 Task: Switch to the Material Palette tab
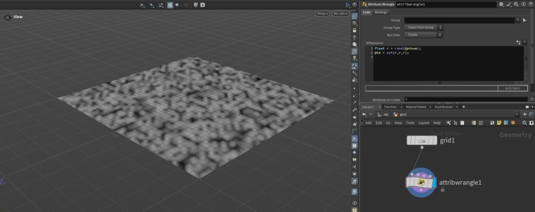click(x=416, y=107)
